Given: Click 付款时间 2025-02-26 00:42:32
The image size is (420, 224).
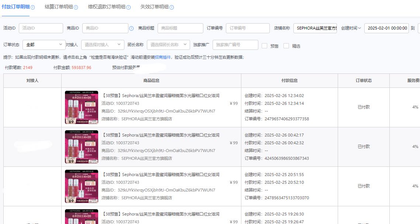Looking at the screenshot, I should tap(284, 143).
